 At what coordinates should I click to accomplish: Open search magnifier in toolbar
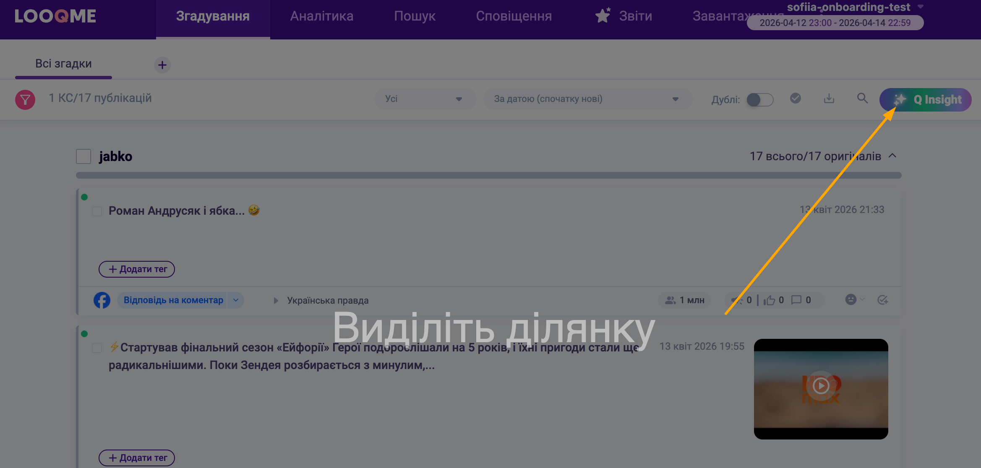coord(862,99)
